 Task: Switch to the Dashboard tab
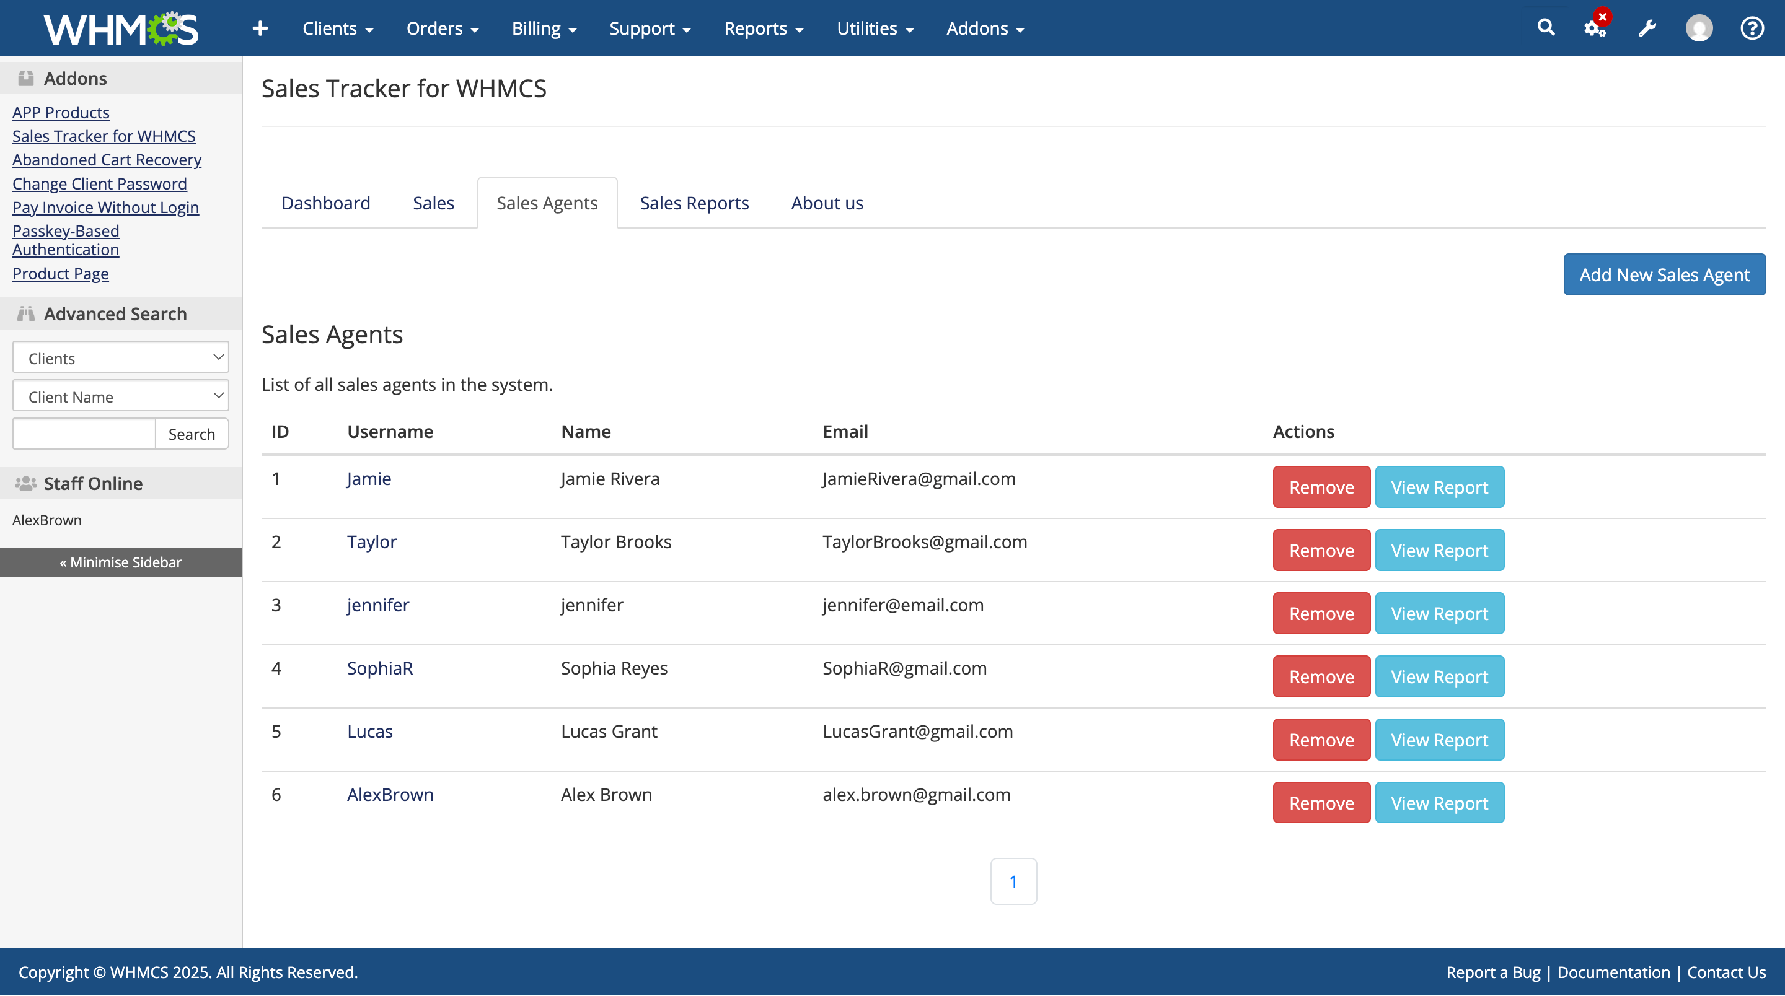click(x=325, y=203)
